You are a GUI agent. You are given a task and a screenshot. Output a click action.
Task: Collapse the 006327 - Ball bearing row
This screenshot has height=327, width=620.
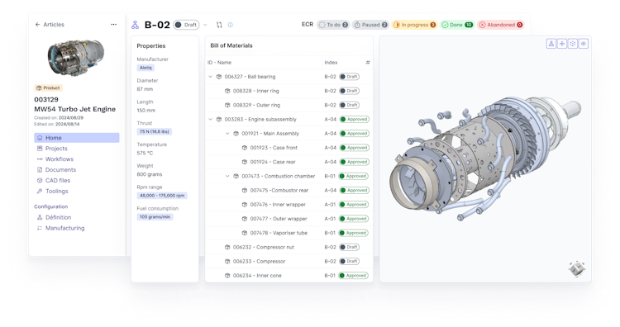(x=210, y=77)
